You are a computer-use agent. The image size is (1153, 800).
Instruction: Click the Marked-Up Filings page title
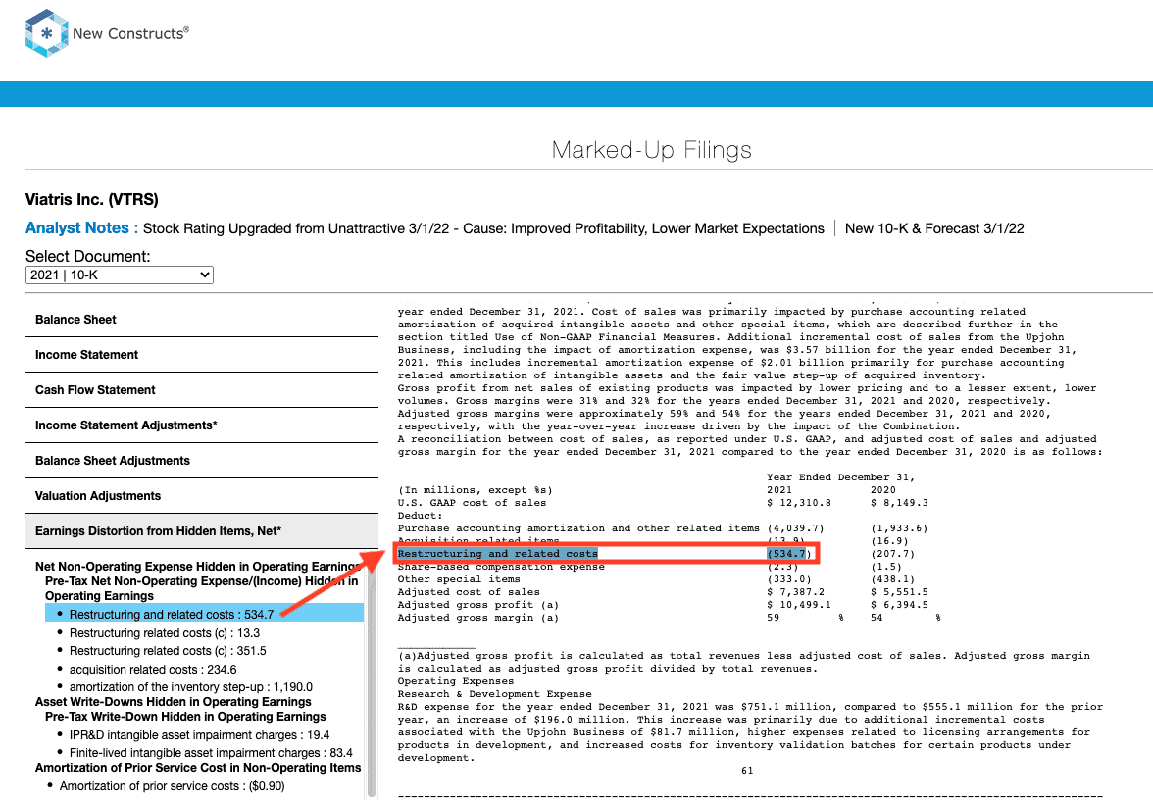click(x=651, y=150)
